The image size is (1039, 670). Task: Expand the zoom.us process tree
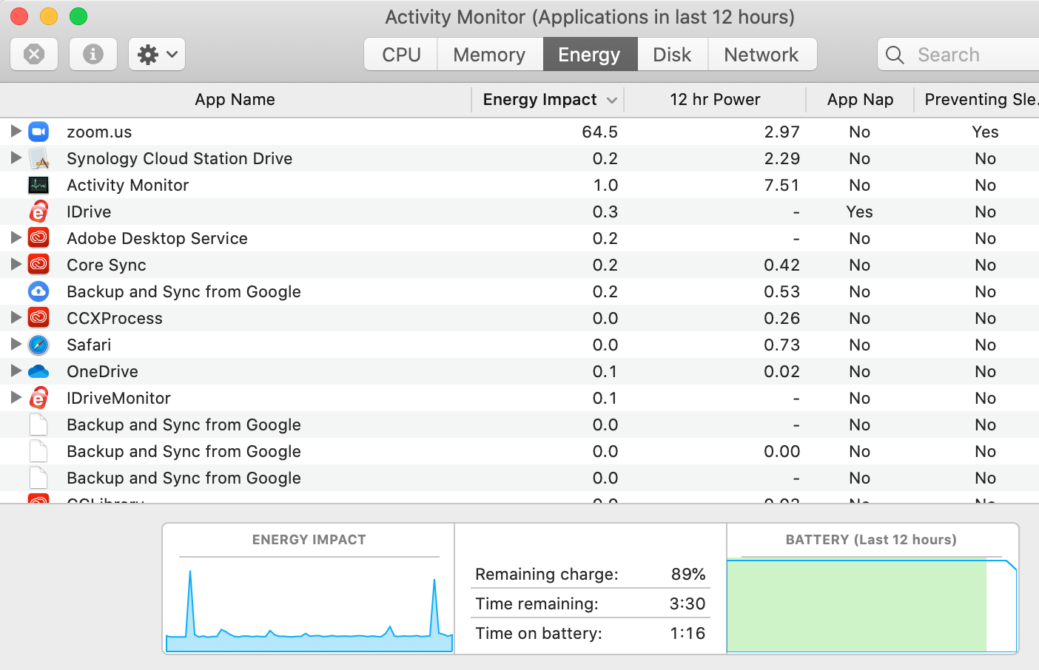point(16,131)
